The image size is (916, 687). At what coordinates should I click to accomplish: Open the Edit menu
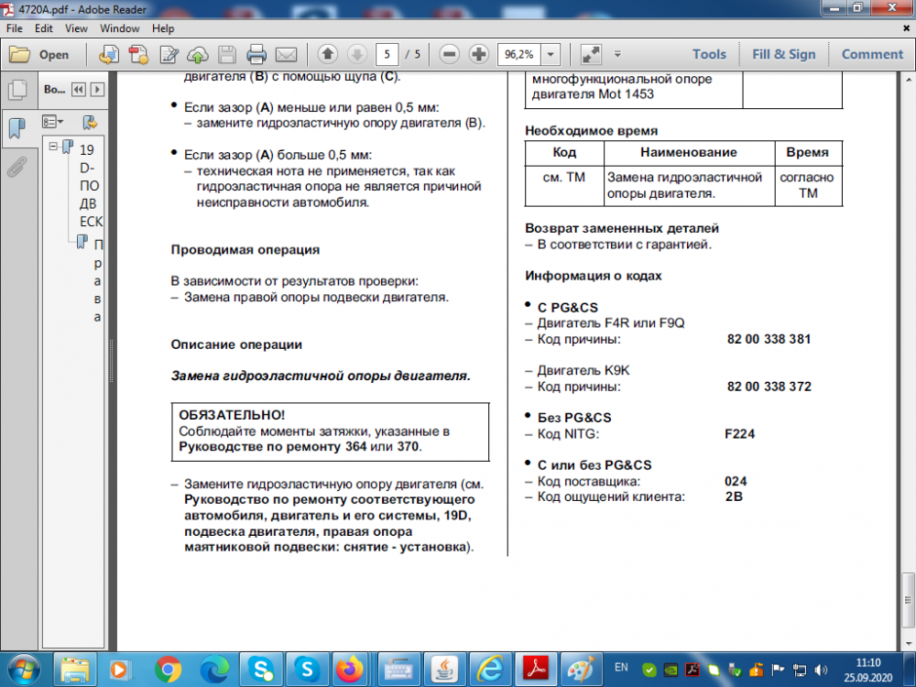click(x=44, y=28)
